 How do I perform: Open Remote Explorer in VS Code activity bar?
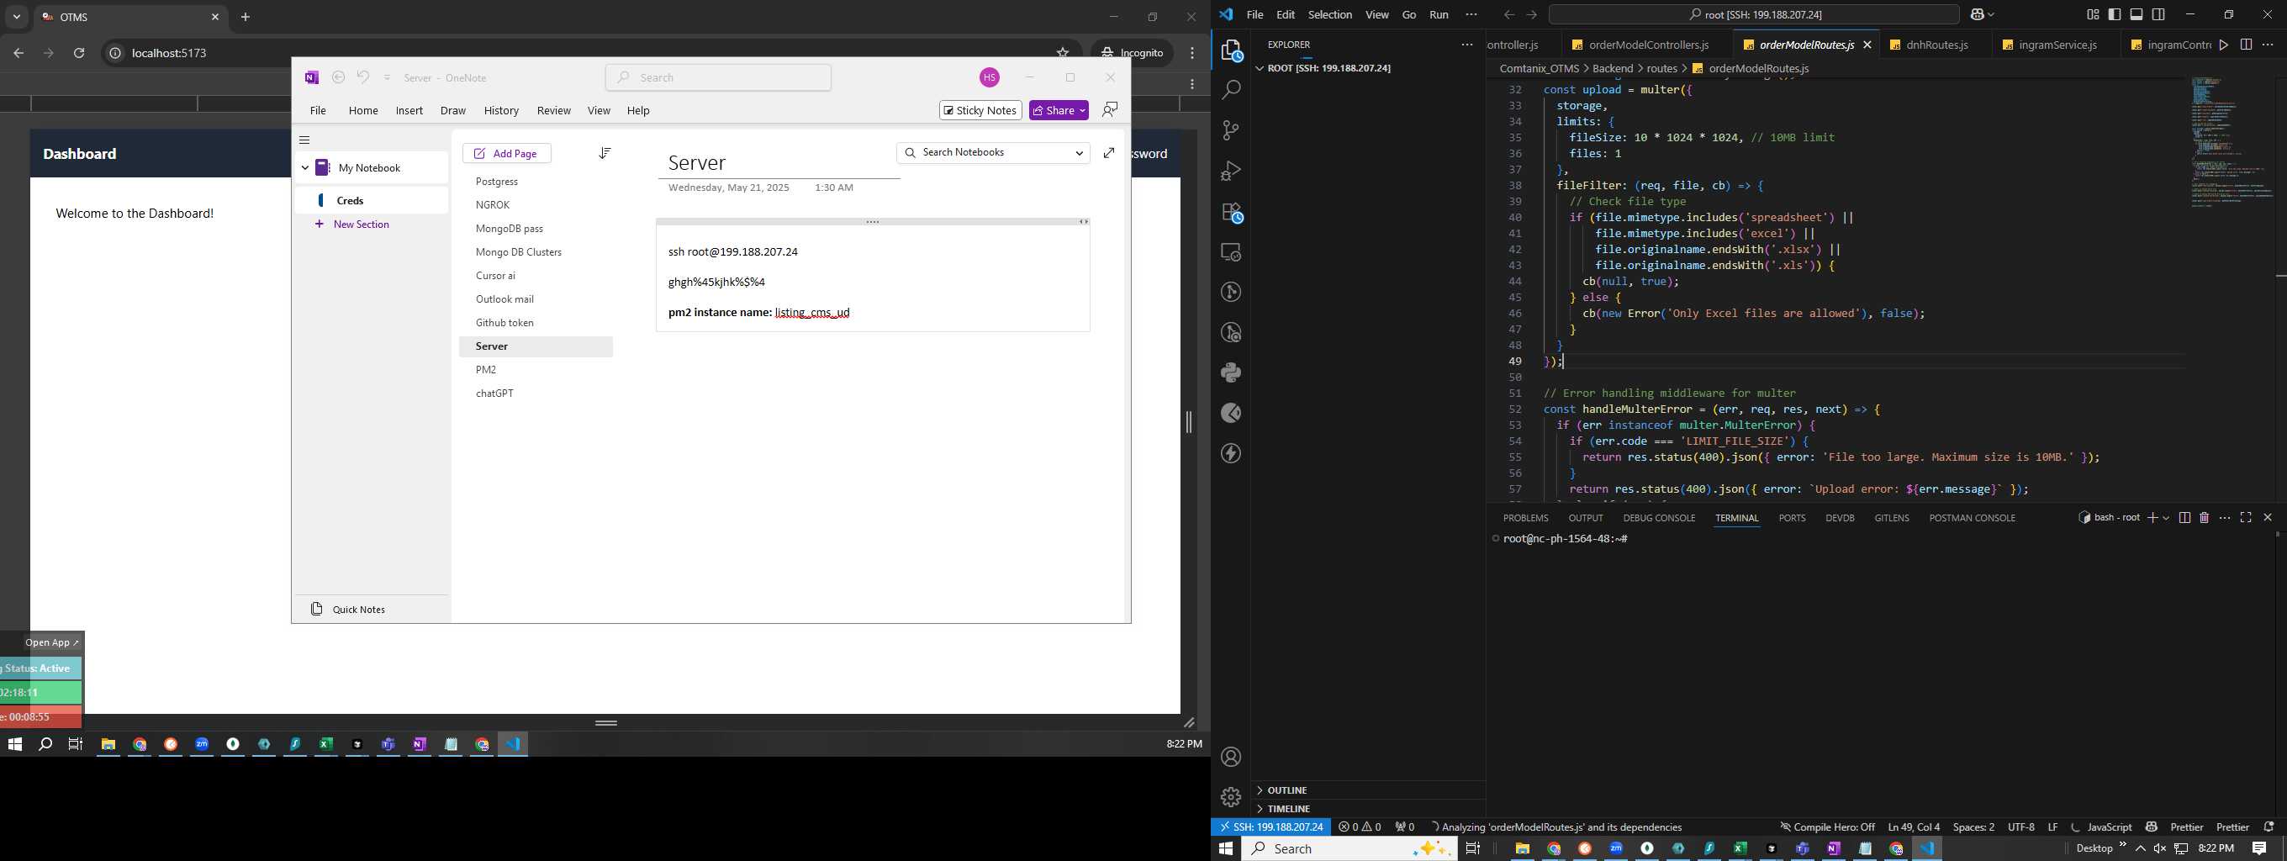1232,252
